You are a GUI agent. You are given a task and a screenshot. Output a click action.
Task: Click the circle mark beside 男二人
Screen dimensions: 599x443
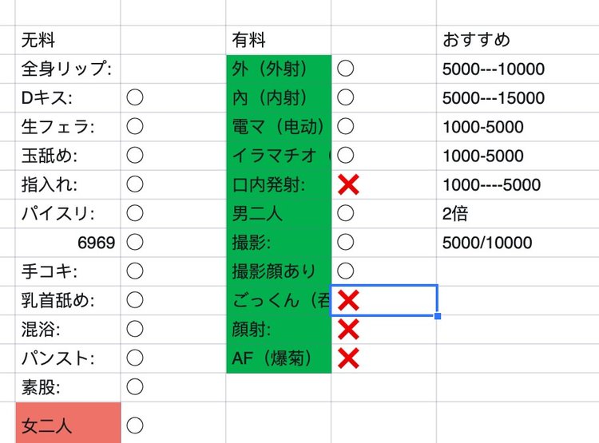345,213
